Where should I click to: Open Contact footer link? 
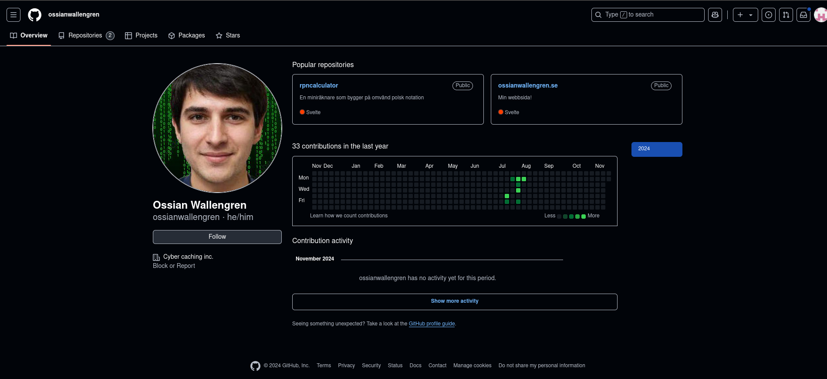437,365
